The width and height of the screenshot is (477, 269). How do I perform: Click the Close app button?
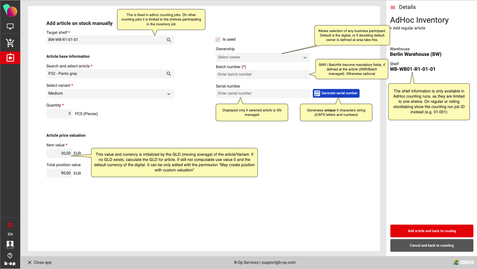40,262
